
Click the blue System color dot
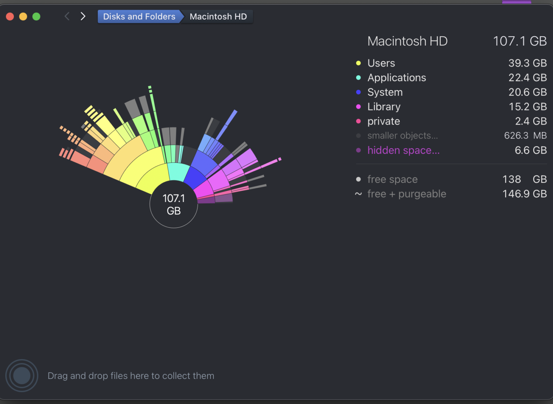pos(358,92)
